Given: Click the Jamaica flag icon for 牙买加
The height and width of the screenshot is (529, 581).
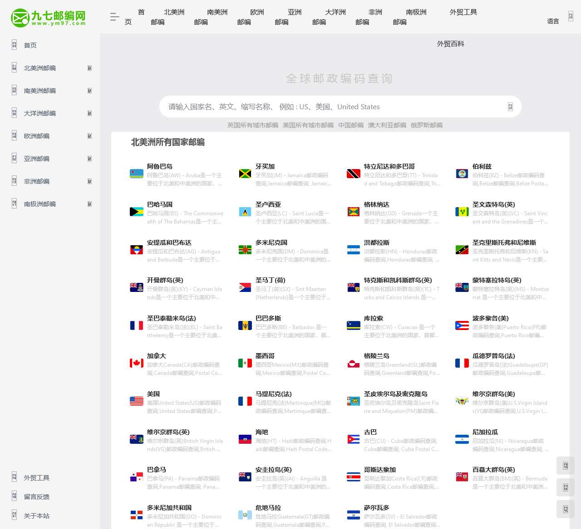Looking at the screenshot, I should click(245, 174).
